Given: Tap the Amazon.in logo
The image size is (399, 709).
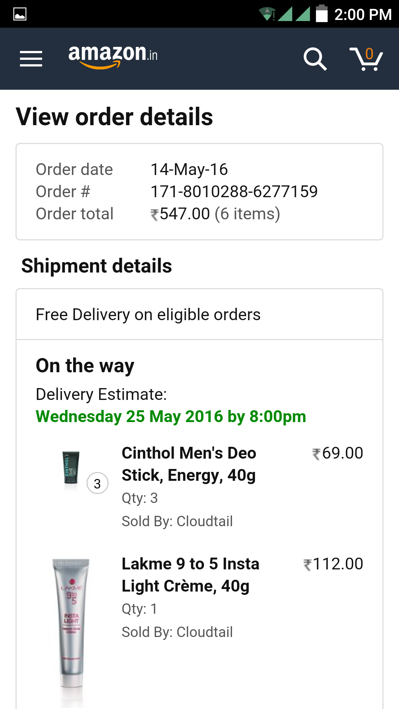Looking at the screenshot, I should [113, 56].
